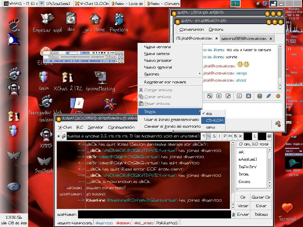
Task: Click Echar button in X-Chat
Action: [261, 206]
